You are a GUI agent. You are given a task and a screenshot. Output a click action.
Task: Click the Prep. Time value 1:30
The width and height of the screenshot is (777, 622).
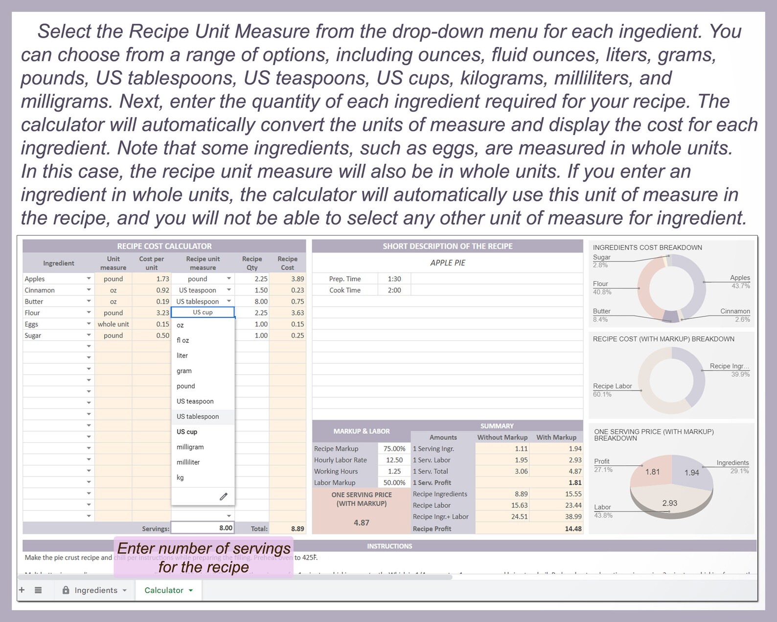394,279
